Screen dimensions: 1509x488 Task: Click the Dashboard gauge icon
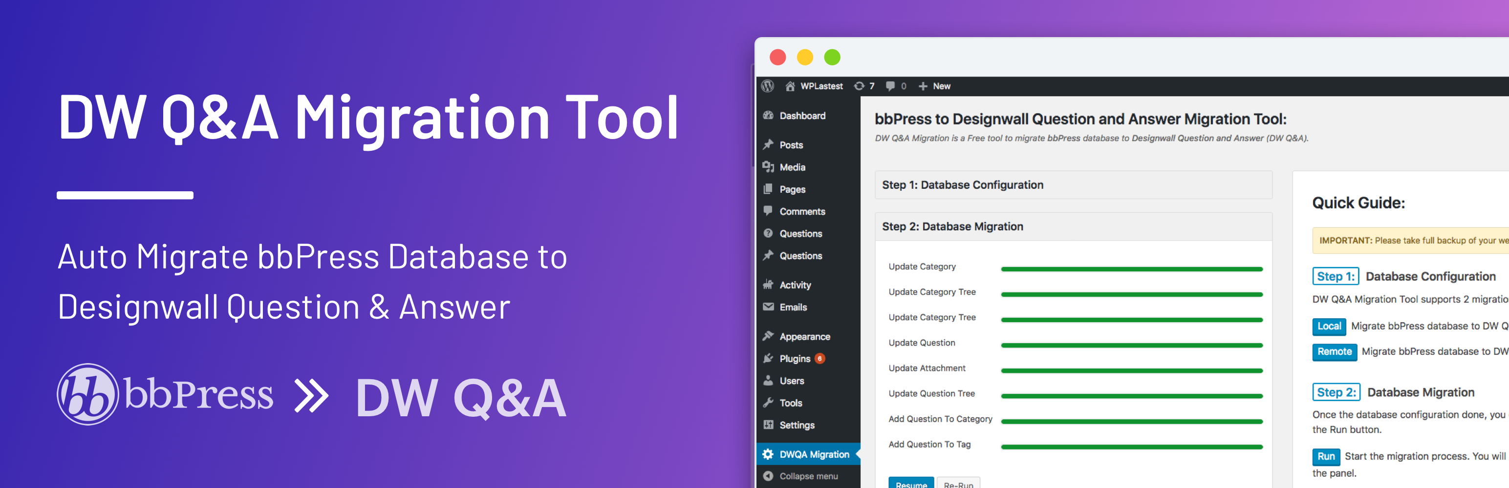(x=768, y=115)
